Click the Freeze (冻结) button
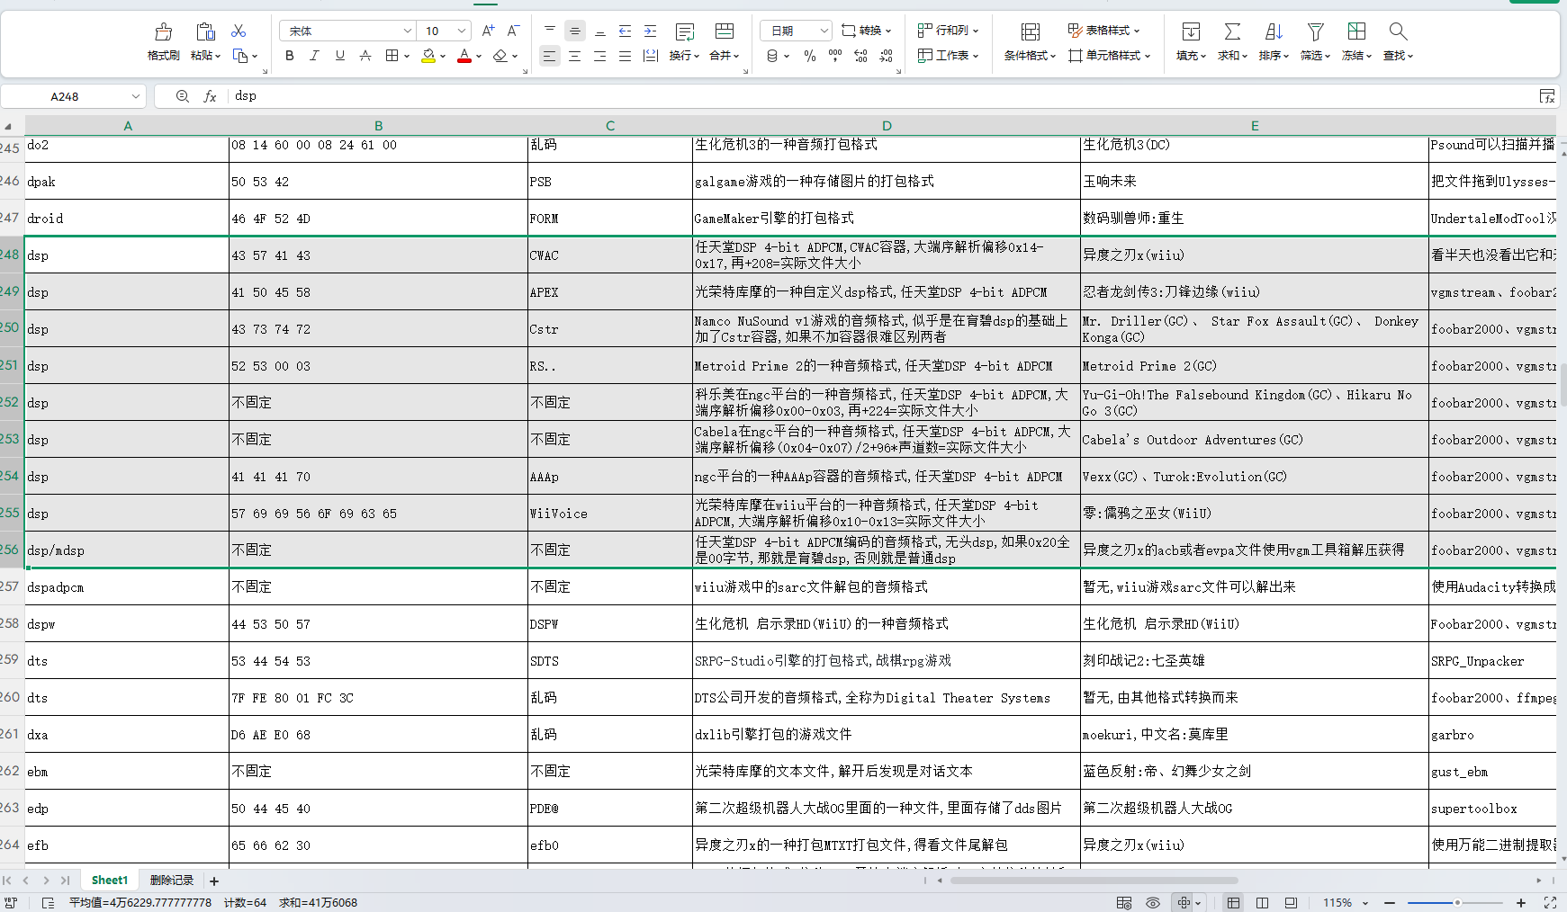The width and height of the screenshot is (1567, 912). pyautogui.click(x=1356, y=41)
